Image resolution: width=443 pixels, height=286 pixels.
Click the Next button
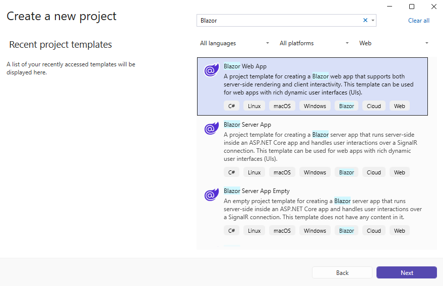click(407, 272)
